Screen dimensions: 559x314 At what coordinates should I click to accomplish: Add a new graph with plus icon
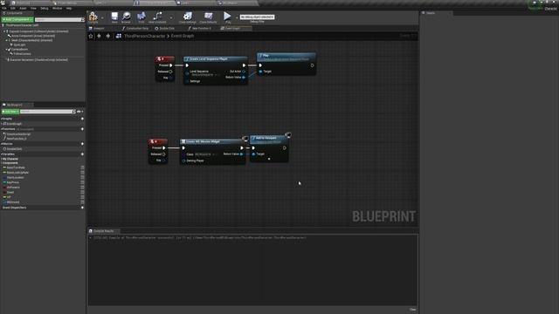(x=82, y=119)
